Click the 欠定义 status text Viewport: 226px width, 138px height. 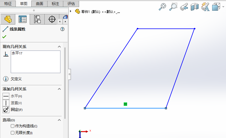coord(16,79)
